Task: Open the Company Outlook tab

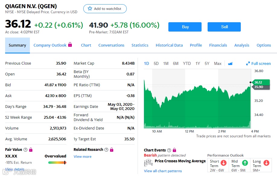Action: tap(50, 45)
